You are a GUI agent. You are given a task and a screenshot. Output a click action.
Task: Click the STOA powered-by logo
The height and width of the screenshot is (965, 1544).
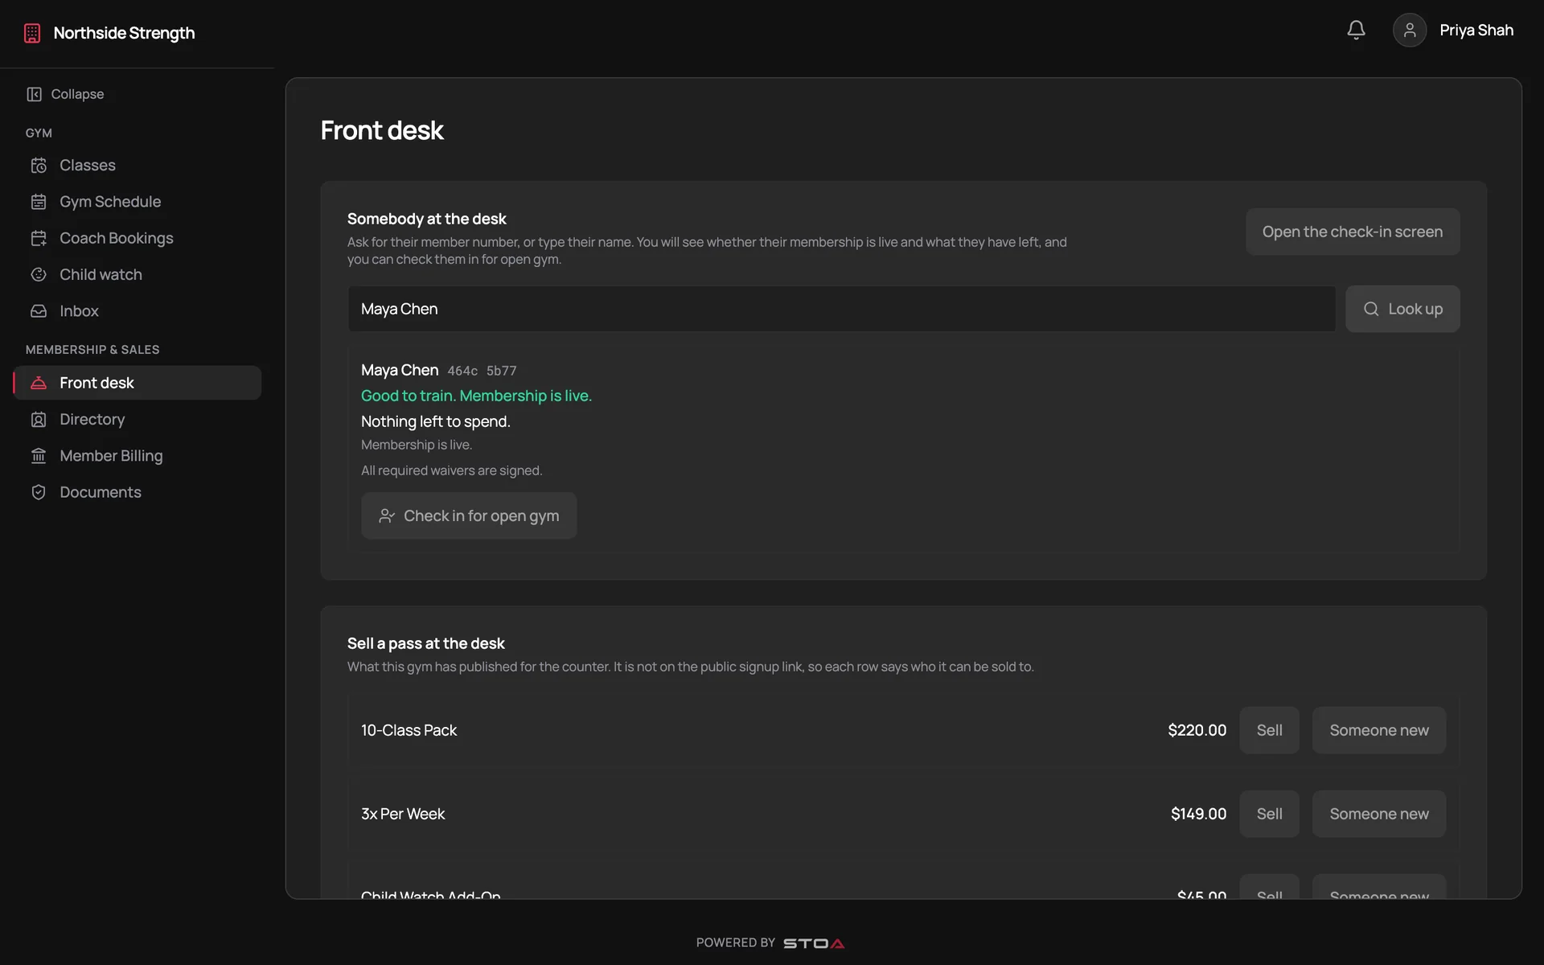click(x=814, y=943)
